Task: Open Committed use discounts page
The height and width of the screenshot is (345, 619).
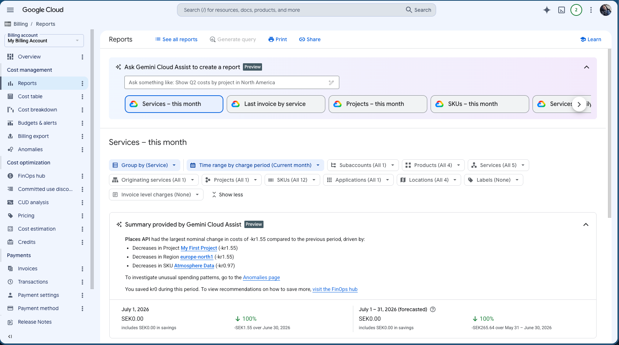Action: (45, 189)
